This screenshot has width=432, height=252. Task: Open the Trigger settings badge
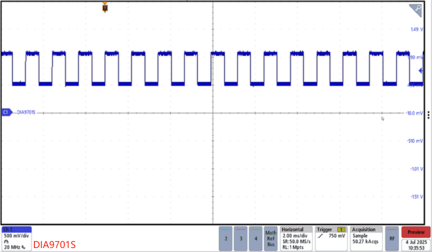[331, 238]
